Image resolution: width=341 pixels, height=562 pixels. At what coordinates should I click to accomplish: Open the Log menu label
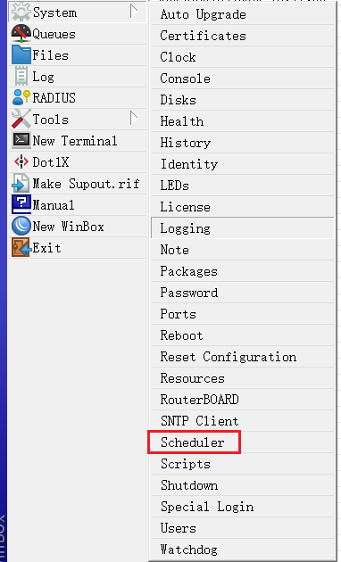44,77
